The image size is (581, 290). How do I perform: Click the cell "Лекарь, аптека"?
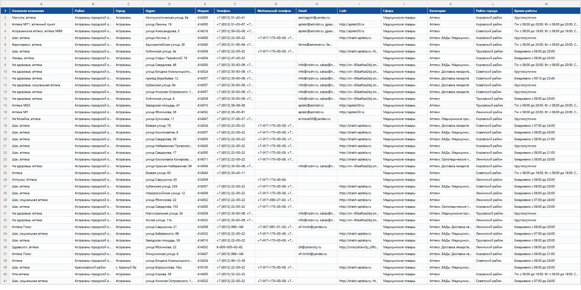(41, 58)
